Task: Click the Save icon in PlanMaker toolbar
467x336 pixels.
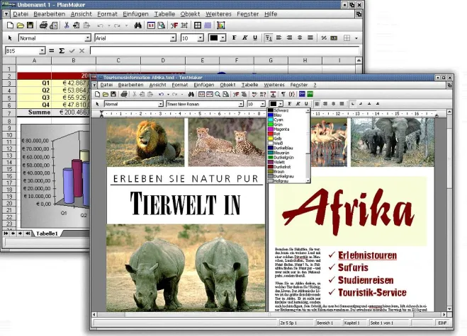Action: (x=30, y=25)
